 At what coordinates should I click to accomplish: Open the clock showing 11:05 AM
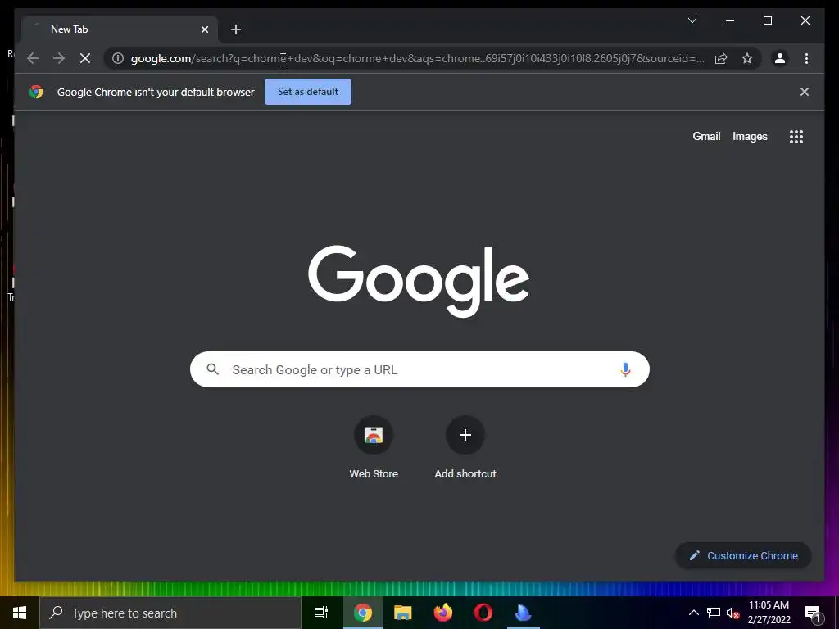769,613
